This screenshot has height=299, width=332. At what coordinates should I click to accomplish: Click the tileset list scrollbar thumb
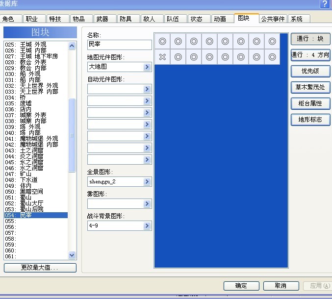pos(72,135)
